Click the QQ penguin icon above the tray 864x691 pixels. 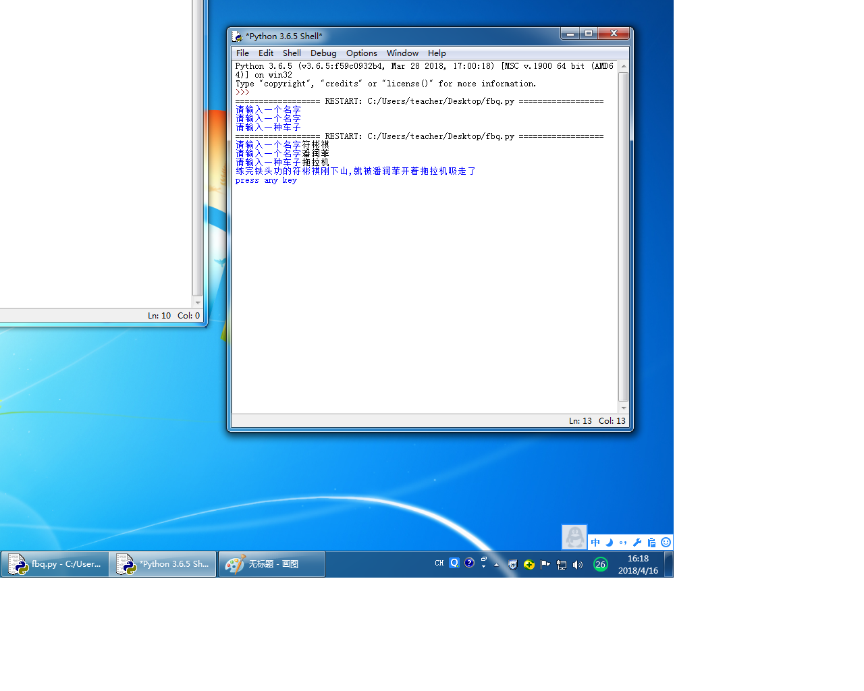(x=574, y=537)
